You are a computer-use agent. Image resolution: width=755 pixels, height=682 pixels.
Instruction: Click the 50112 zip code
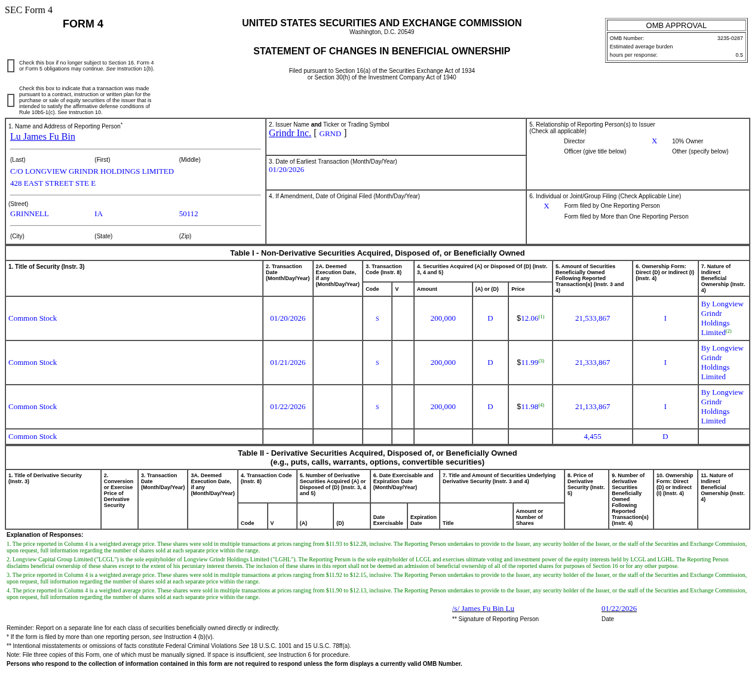(189, 214)
